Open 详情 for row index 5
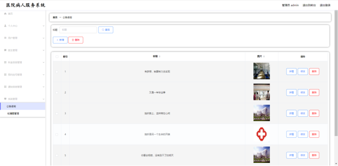The image size is (338, 166). pyautogui.click(x=291, y=155)
